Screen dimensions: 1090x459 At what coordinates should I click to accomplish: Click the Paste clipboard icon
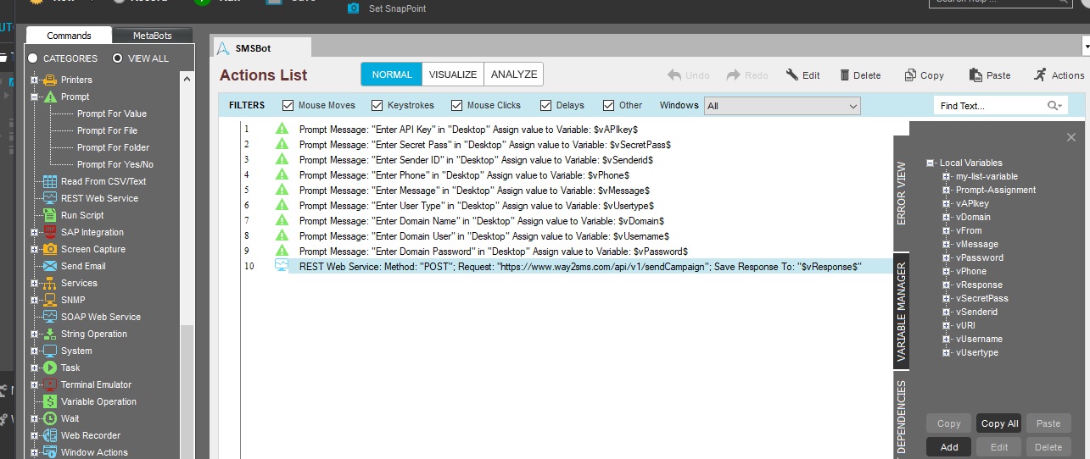[x=975, y=75]
